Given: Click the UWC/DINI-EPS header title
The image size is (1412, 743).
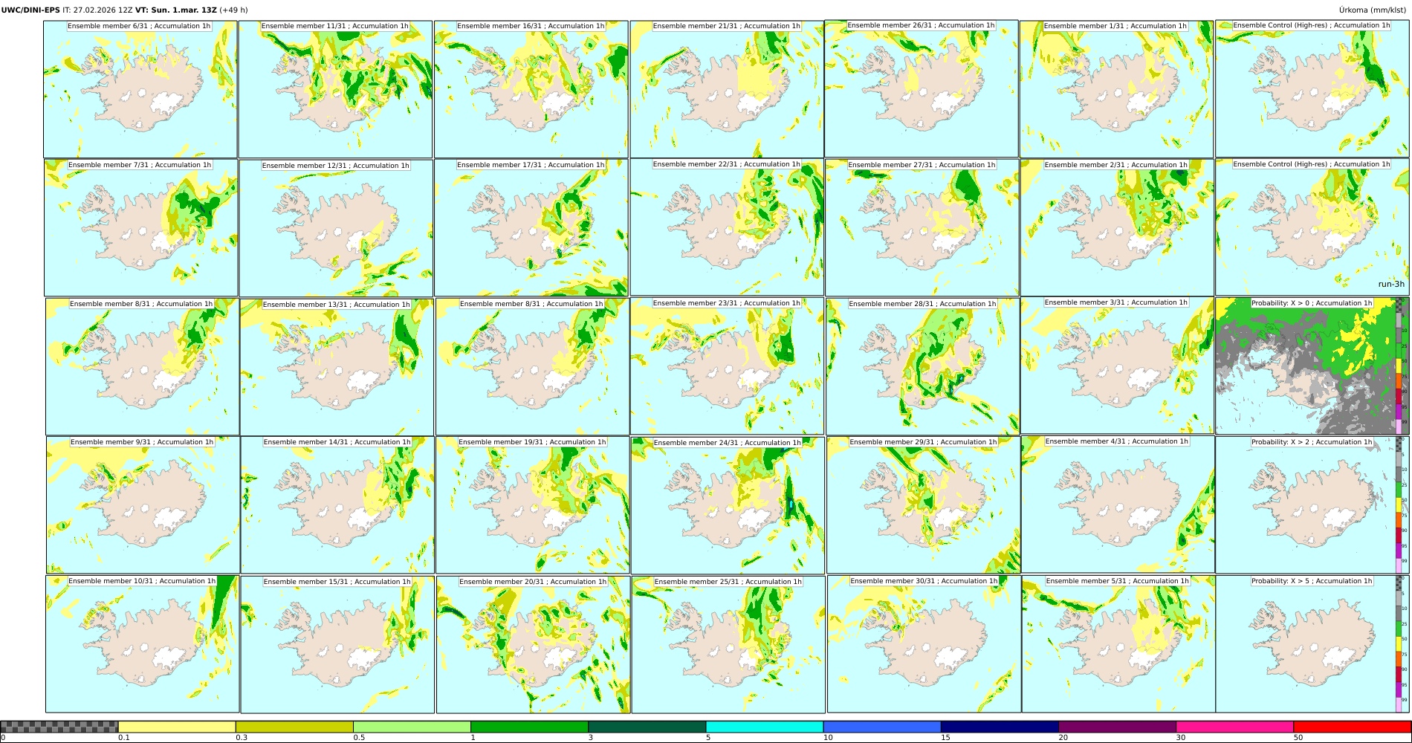Looking at the screenshot, I should 30,10.
